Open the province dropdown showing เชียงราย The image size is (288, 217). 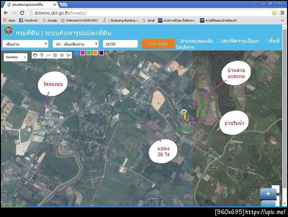[x=25, y=44]
